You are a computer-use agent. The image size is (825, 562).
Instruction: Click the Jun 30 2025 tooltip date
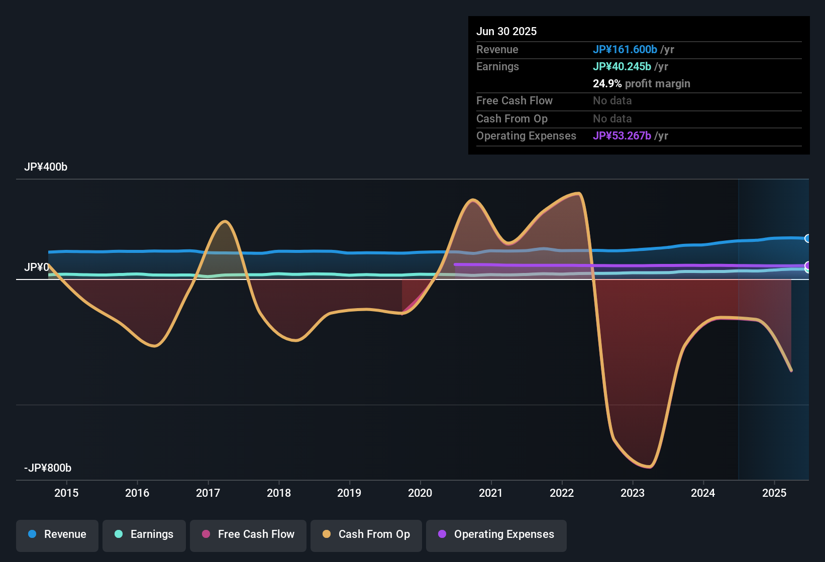pyautogui.click(x=506, y=31)
